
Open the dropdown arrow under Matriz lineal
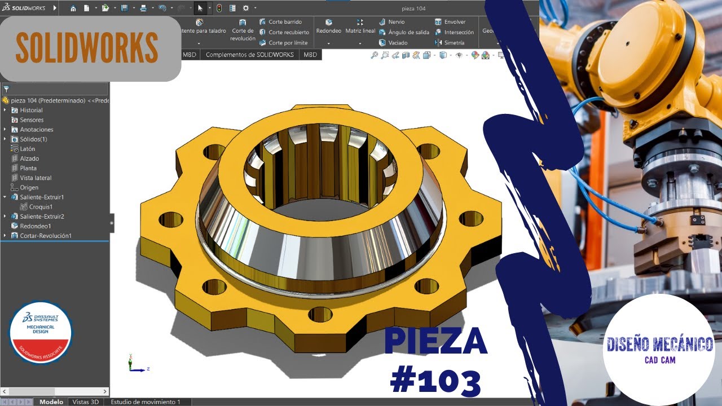(360, 43)
